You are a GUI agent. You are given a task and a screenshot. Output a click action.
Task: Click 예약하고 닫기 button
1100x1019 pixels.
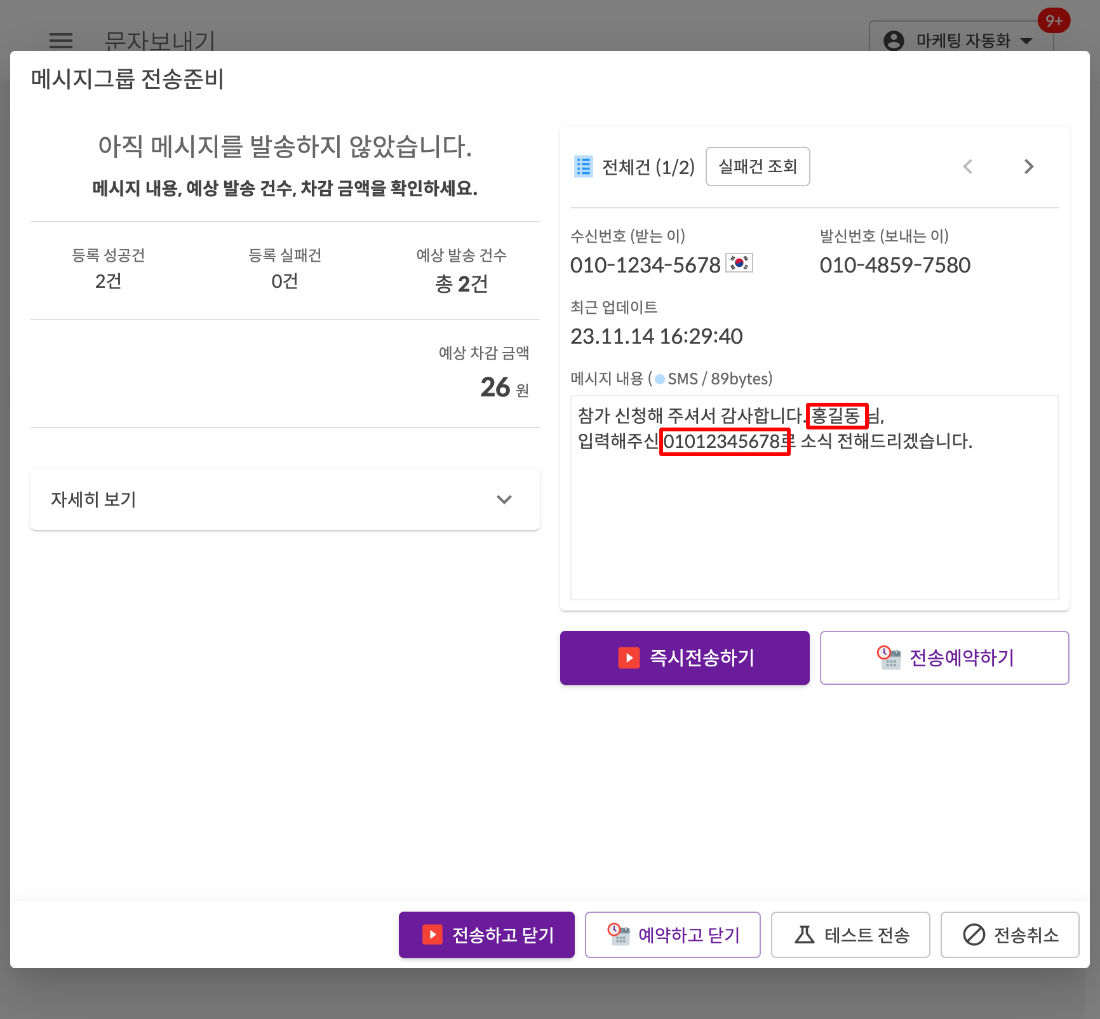pyautogui.click(x=673, y=935)
